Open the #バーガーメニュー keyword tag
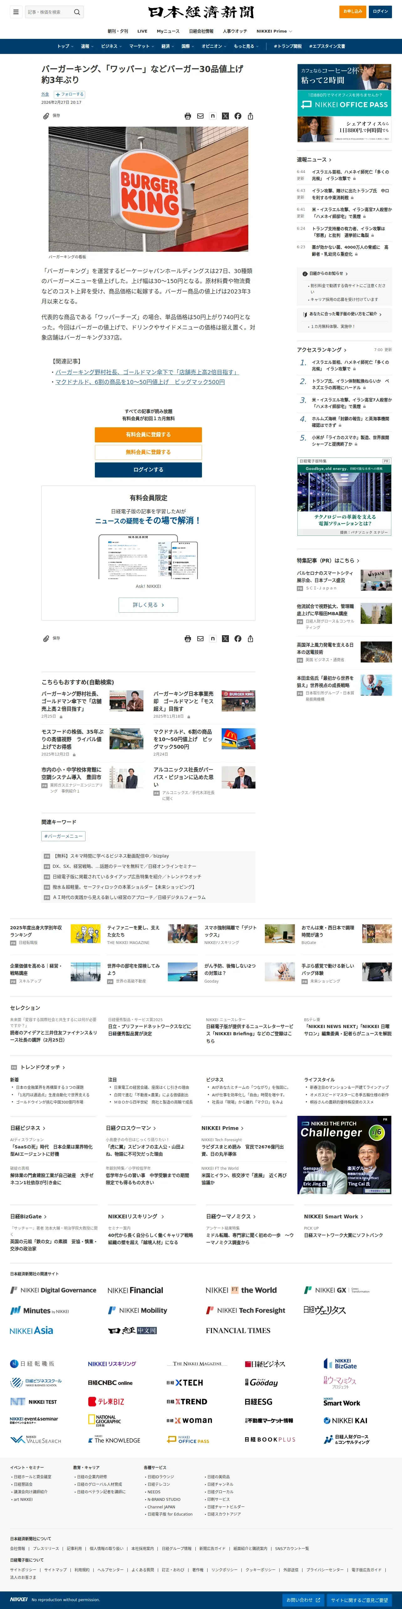This screenshot has width=402, height=1609. click(x=64, y=836)
